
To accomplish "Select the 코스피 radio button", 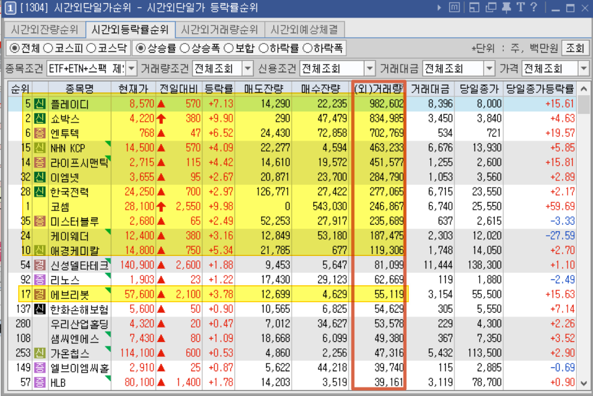I will pos(48,48).
